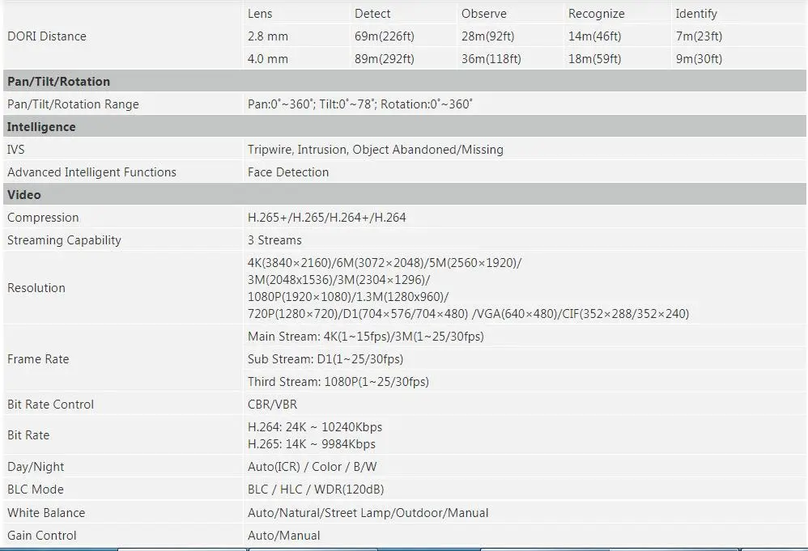Select the "Bit Rate Control" label
Image resolution: width=808 pixels, height=551 pixels.
[50, 405]
